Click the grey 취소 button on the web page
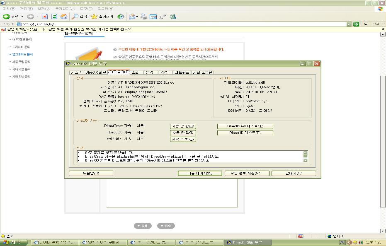The width and height of the screenshot is (386, 246). click(x=166, y=226)
